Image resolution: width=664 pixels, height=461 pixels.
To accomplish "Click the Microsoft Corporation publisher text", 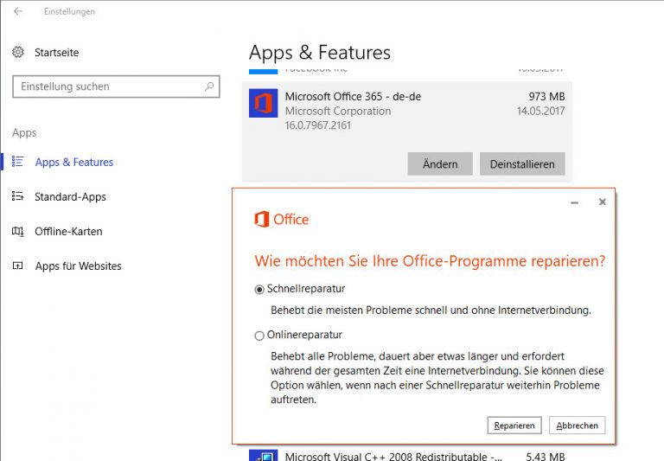I will pyautogui.click(x=338, y=111).
